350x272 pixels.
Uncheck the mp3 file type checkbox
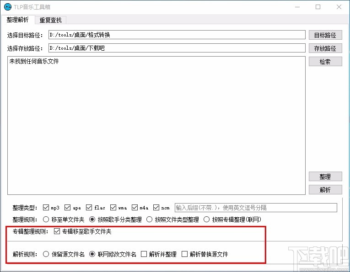(x=46, y=208)
